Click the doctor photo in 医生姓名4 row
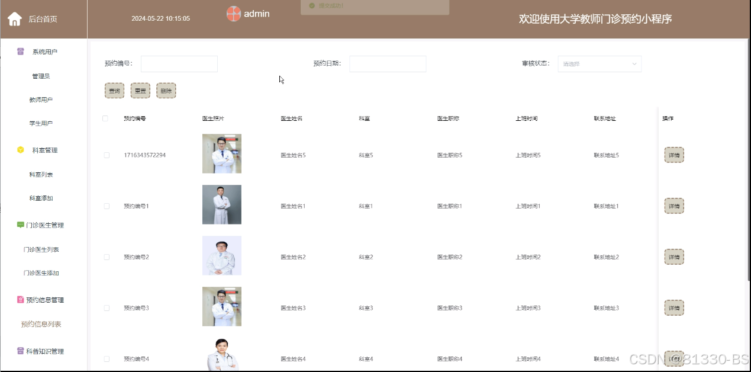751x372 pixels. [x=222, y=354]
